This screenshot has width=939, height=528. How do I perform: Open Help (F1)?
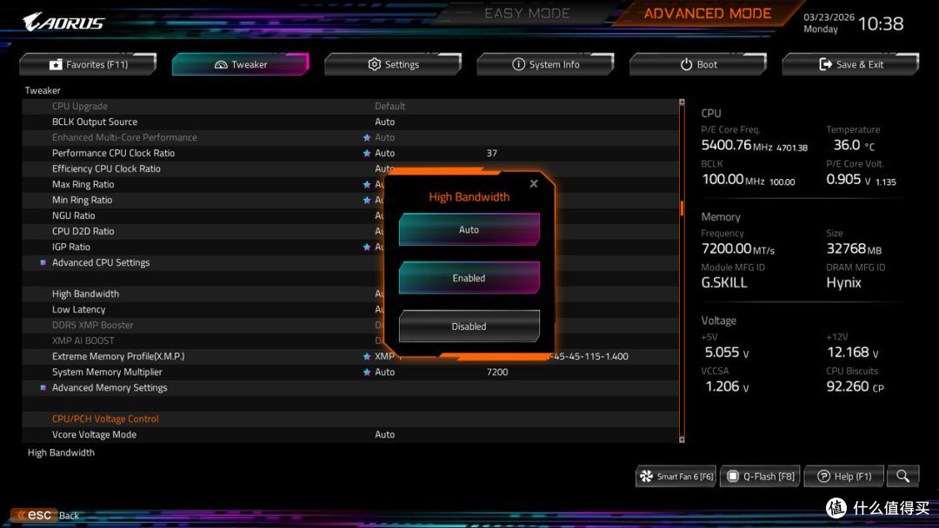click(843, 476)
